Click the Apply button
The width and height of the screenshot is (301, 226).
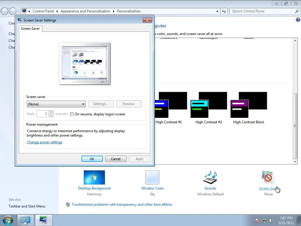[x=140, y=159]
